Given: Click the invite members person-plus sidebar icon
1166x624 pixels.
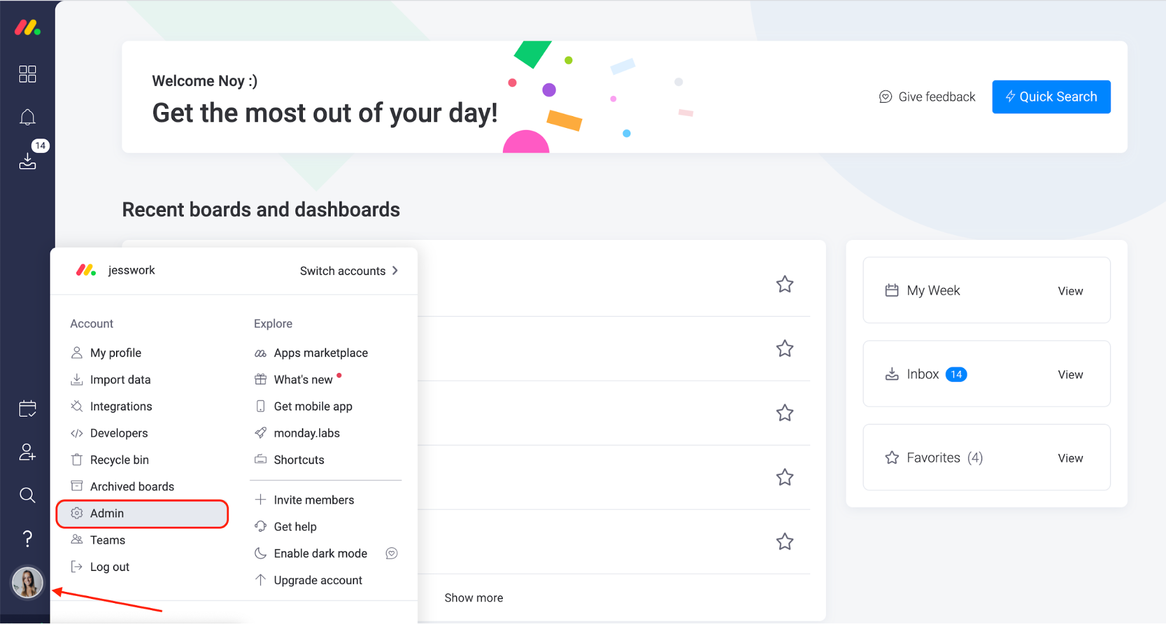Looking at the screenshot, I should point(27,452).
